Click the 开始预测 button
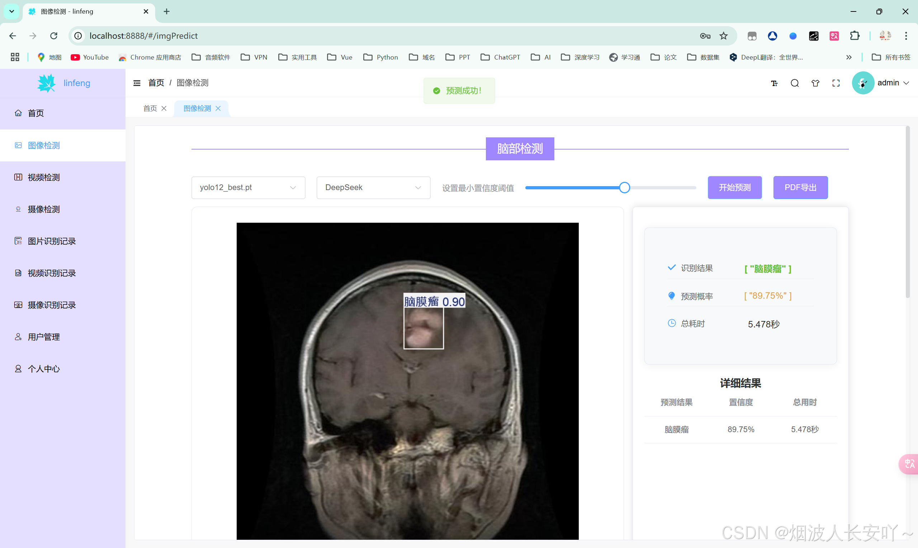The height and width of the screenshot is (548, 918). point(734,188)
